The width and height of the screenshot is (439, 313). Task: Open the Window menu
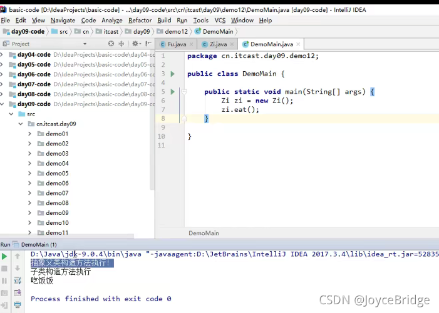click(242, 21)
